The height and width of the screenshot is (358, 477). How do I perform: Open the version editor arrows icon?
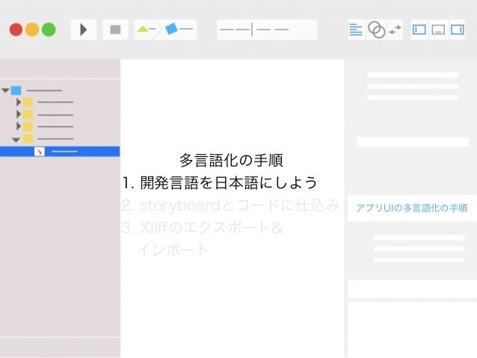coord(396,30)
